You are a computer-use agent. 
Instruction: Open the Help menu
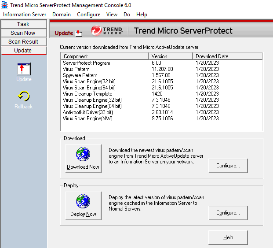pyautogui.click(x=142, y=15)
